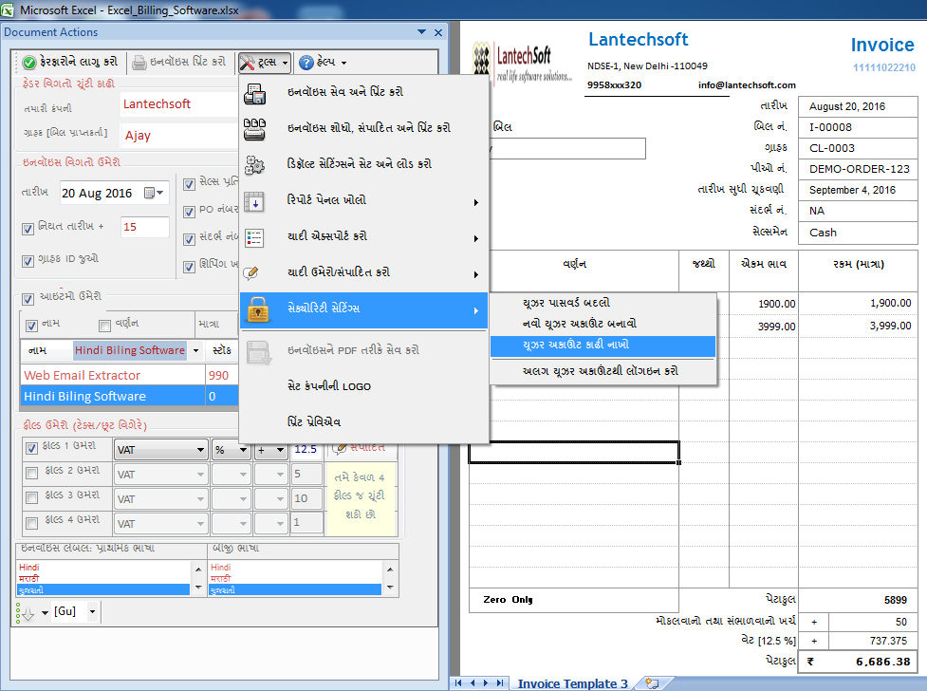The height and width of the screenshot is (691, 927).
Task: Switch to the Invoice Template 3 sheet tab
Action: pos(572,684)
